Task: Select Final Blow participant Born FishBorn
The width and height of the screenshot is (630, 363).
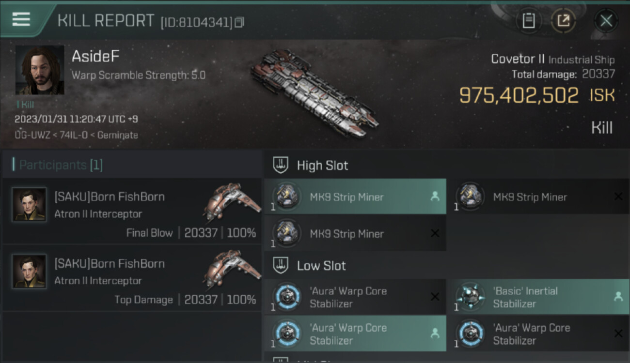Action: pos(132,212)
